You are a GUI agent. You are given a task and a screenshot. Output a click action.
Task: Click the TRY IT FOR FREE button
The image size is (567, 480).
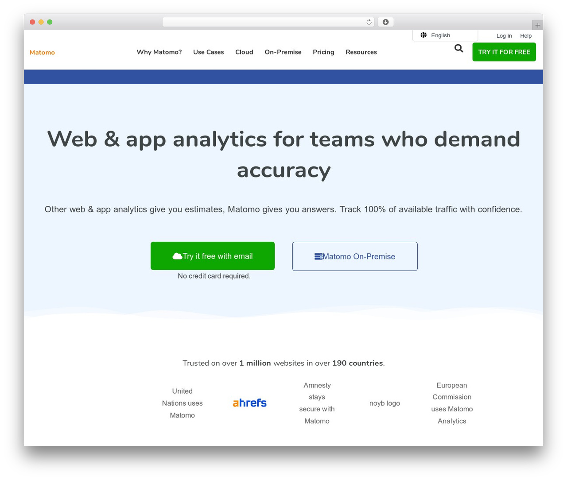(504, 52)
